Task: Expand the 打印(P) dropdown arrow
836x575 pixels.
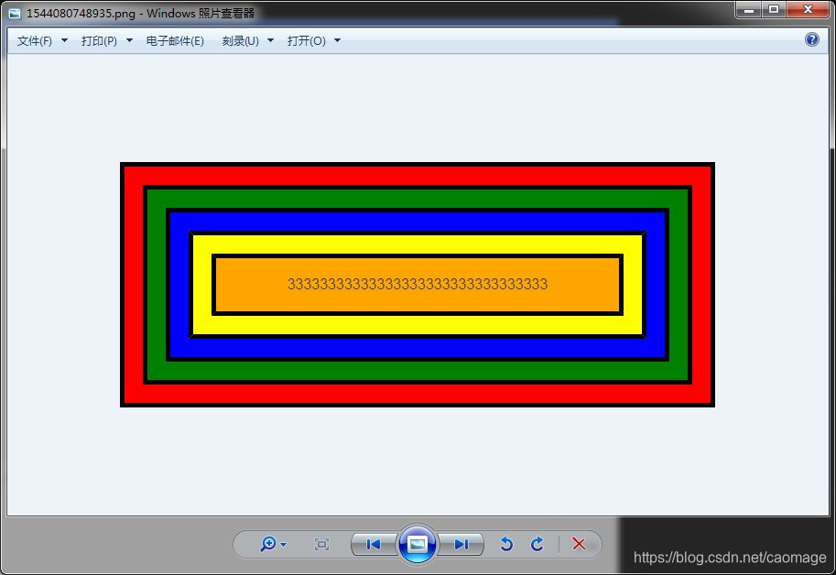Action: click(129, 40)
